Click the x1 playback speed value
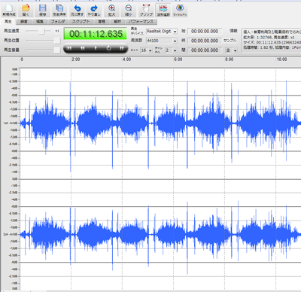 tap(57, 31)
